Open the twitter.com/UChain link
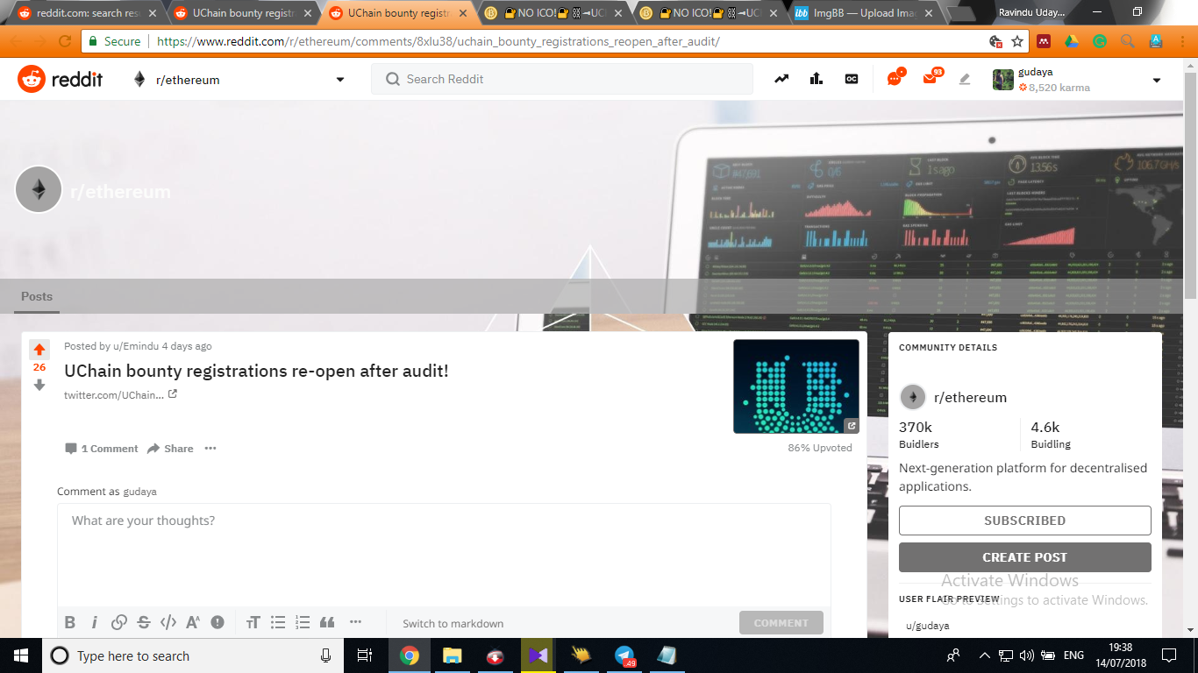Screen dimensions: 1198x673 click(x=121, y=395)
